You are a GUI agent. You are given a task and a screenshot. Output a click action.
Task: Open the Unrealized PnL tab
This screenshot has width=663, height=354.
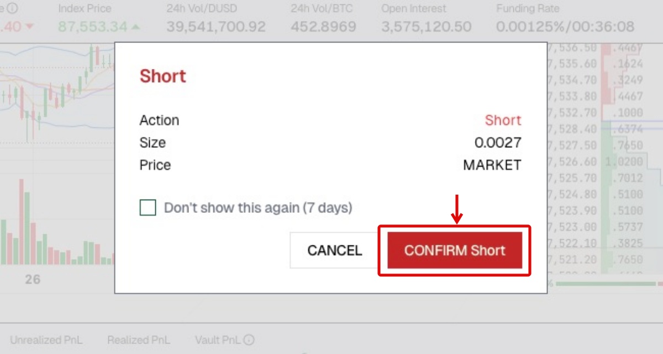click(46, 340)
